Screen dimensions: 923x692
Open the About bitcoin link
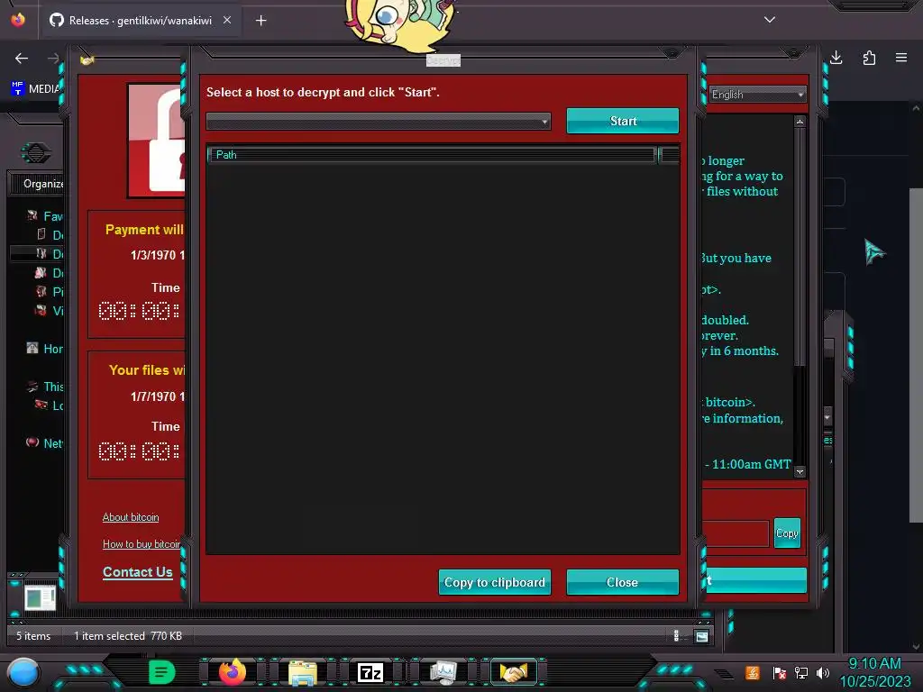131,517
